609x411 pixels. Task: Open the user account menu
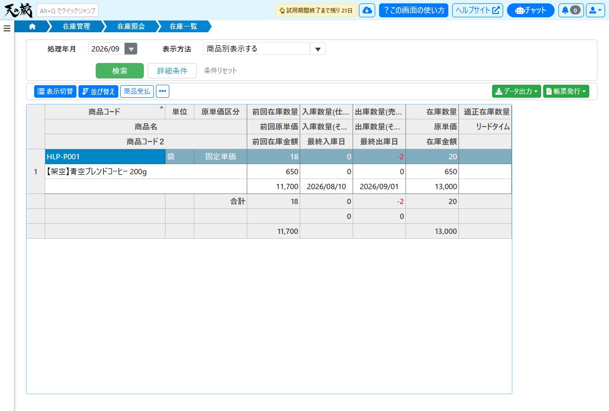coord(595,10)
